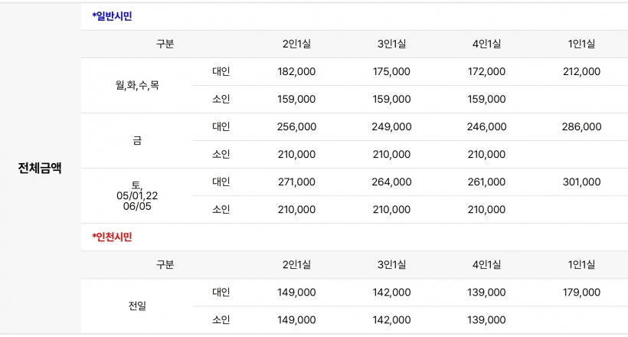This screenshot has height=337, width=628.
Task: Click the 월,화,수,목 weekday cell
Action: pos(137,86)
